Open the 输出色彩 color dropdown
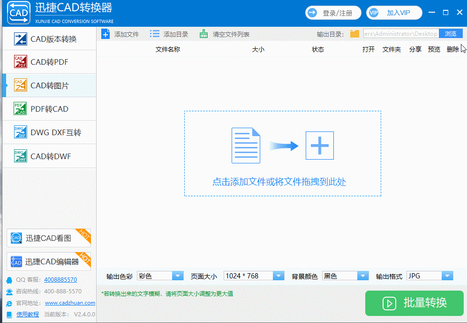This screenshot has height=323, width=467. [x=177, y=276]
